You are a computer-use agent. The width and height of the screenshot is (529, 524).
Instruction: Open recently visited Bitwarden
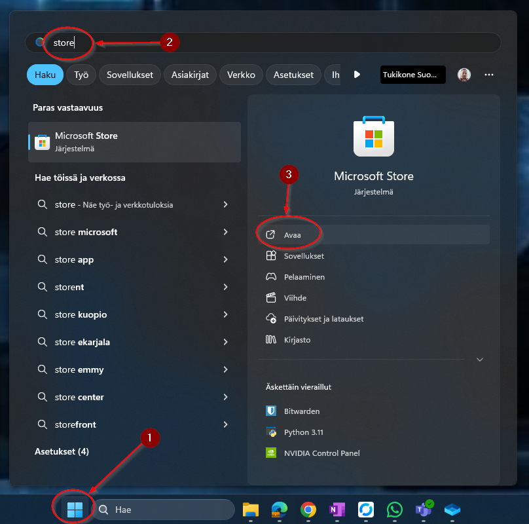[374, 411]
